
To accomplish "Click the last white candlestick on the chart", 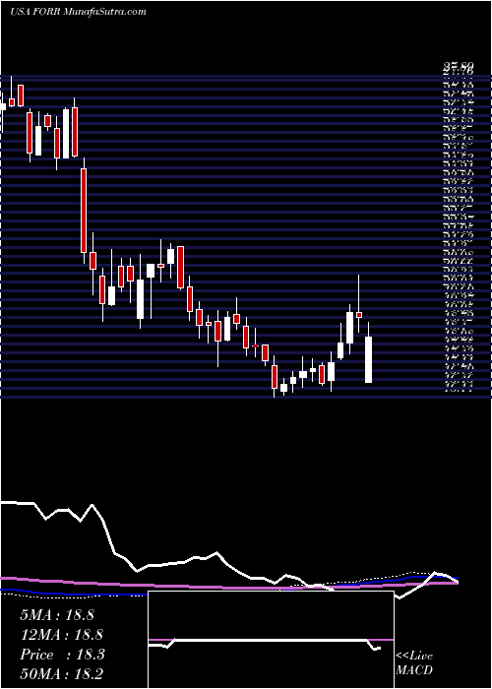I will (369, 359).
